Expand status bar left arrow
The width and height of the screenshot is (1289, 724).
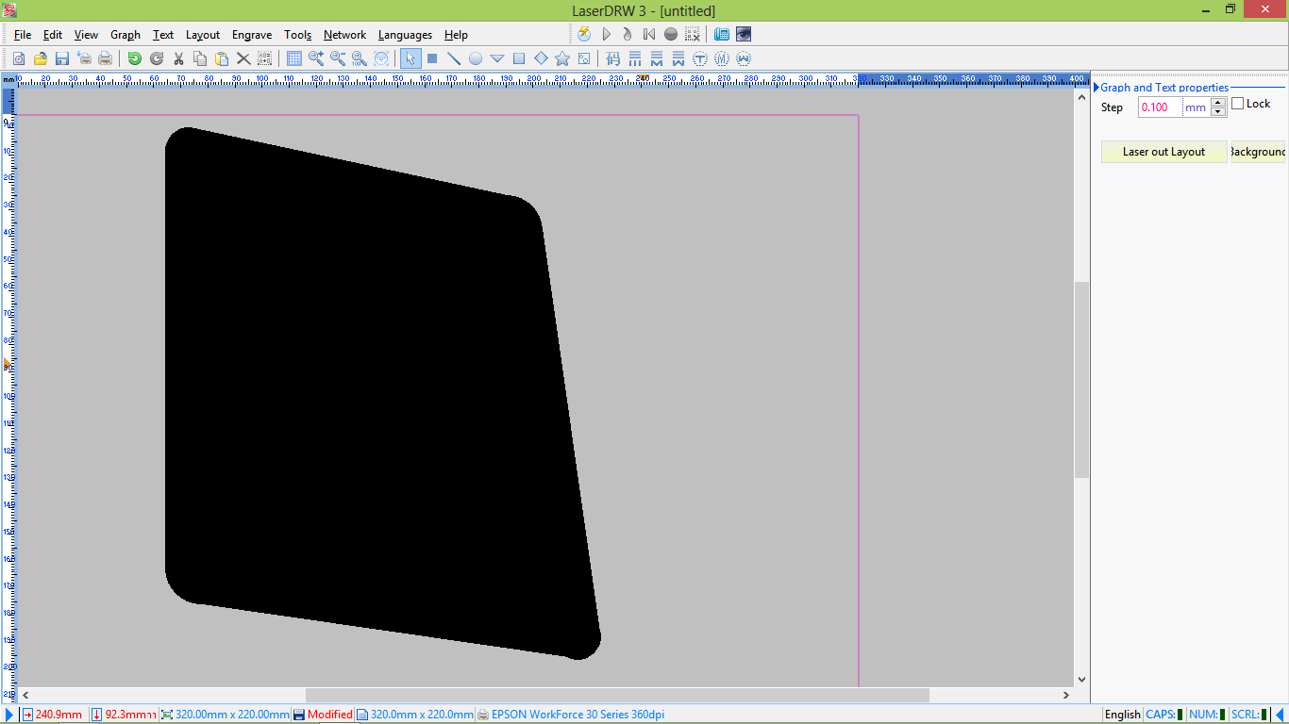[9, 715]
